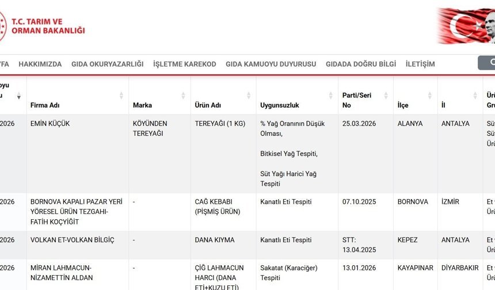Open the HAKKIMIZDA menu item
This screenshot has height=290, width=495.
pos(40,64)
